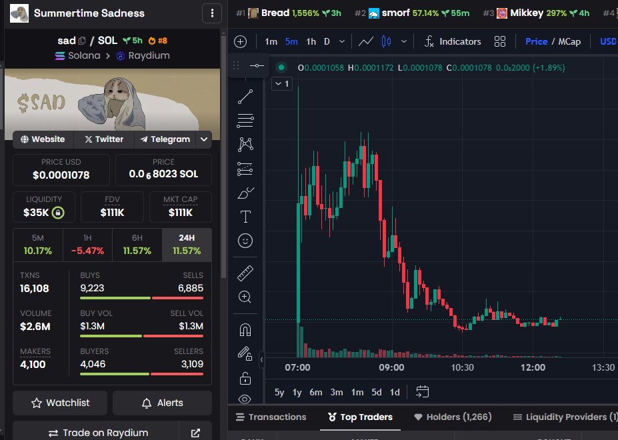The height and width of the screenshot is (440, 618).
Task: Open the Website link
Action: (x=43, y=139)
